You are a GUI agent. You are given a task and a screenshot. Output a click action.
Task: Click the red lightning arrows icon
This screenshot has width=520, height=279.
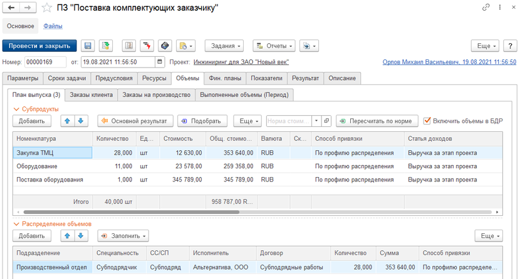pos(147,46)
